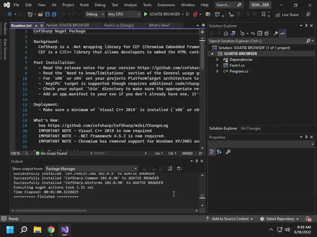The image size is (317, 237).
Task: Toggle Word Wrap in Output panel
Action: point(179,168)
